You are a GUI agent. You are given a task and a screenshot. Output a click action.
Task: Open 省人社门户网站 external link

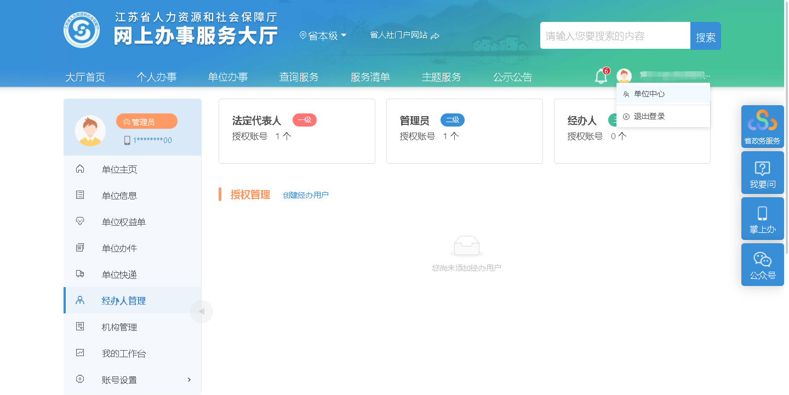pyautogui.click(x=404, y=35)
